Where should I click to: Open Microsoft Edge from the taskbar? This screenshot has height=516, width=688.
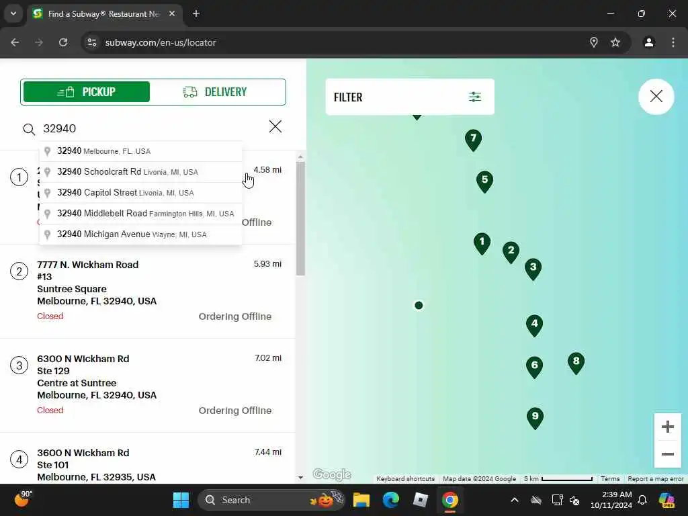pos(390,500)
